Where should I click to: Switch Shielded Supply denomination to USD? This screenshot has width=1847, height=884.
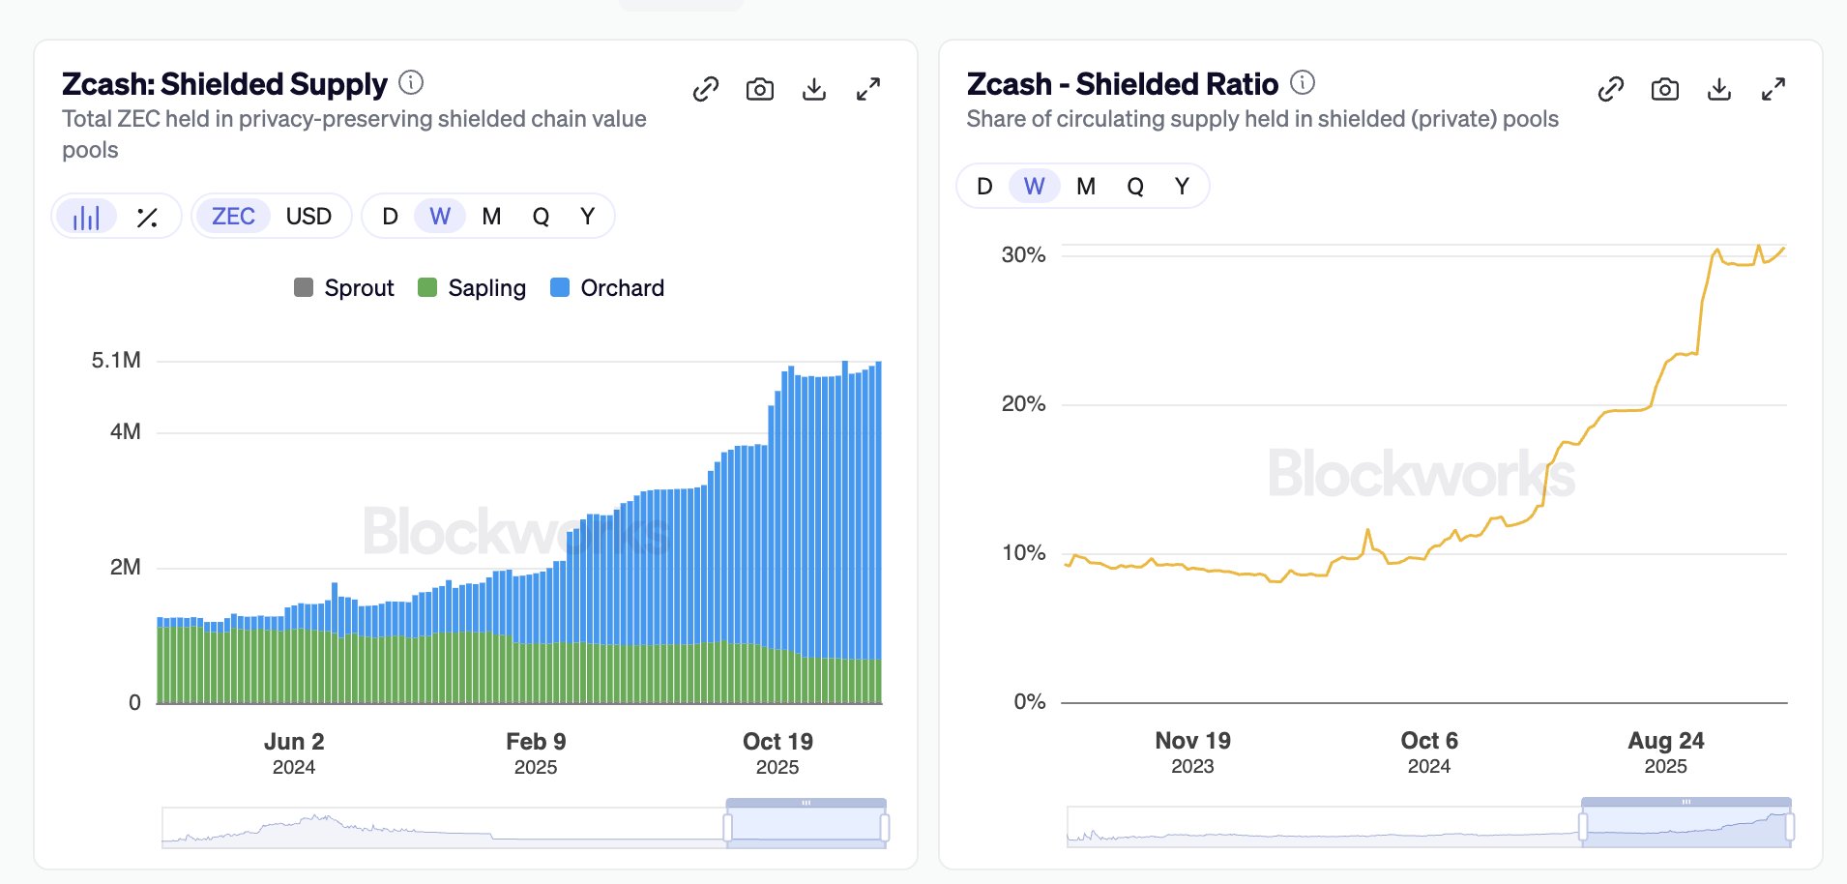308,217
